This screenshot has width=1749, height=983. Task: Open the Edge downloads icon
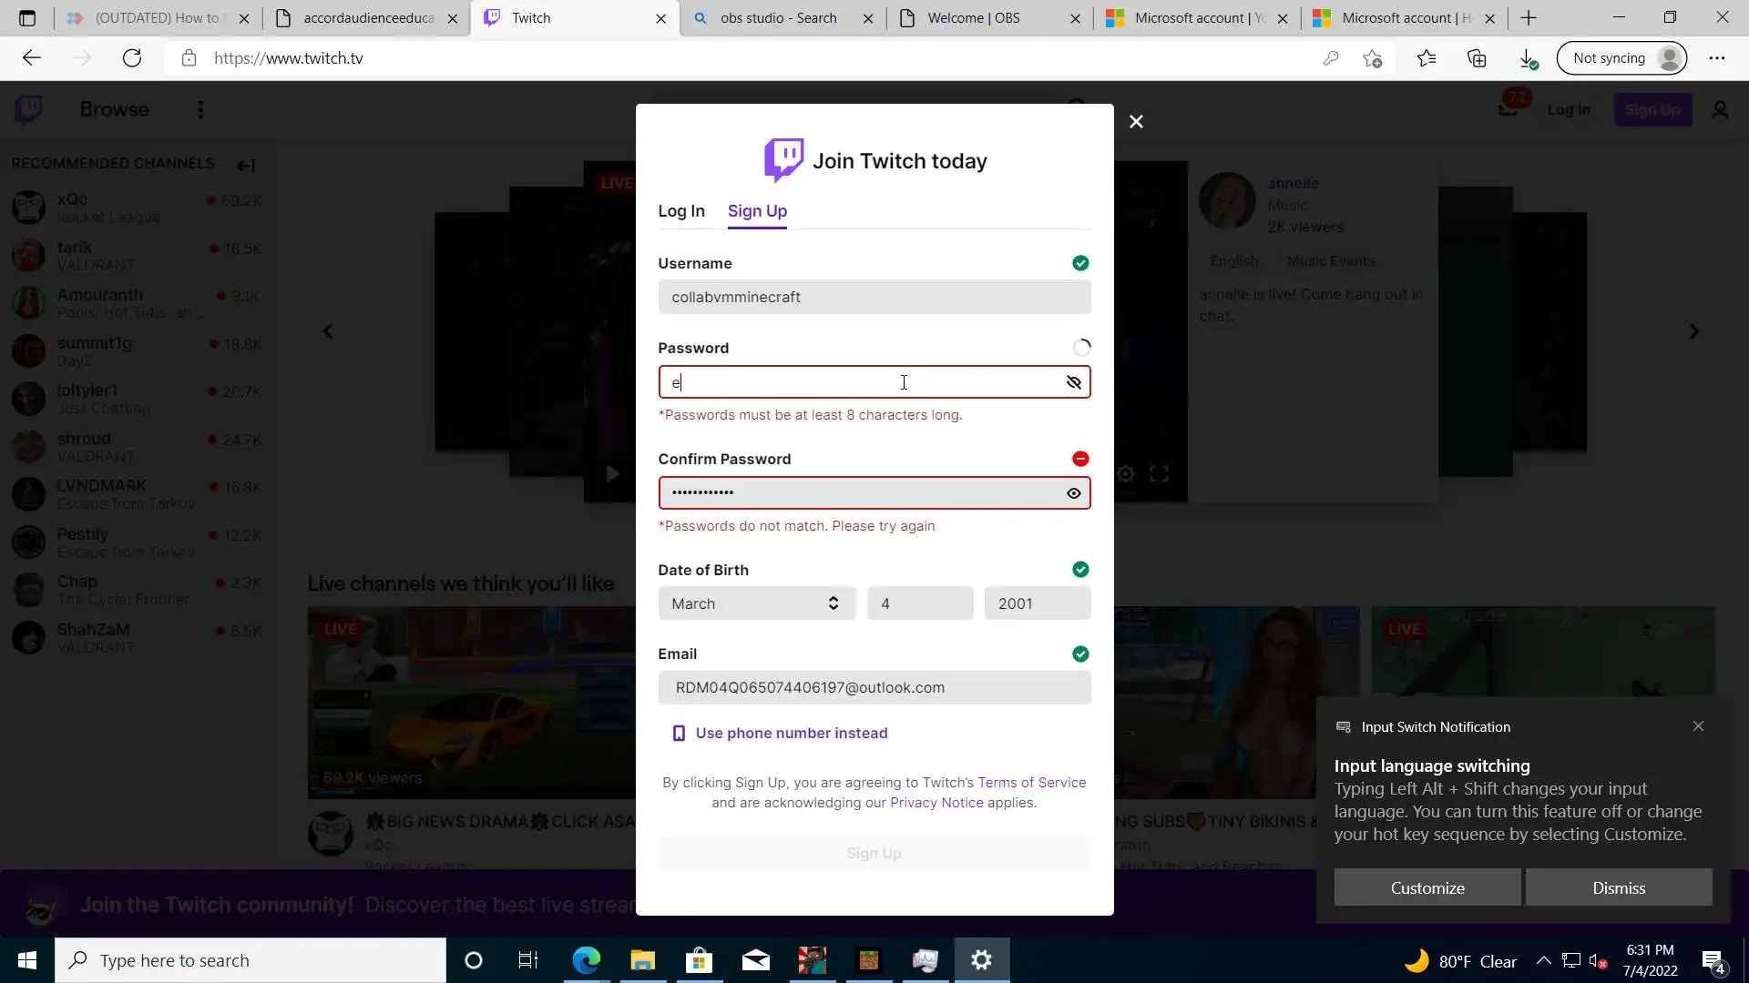pyautogui.click(x=1528, y=58)
